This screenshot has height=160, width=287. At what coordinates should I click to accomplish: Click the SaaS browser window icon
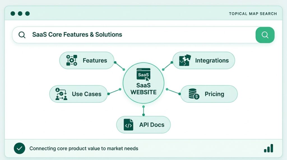pos(143,74)
